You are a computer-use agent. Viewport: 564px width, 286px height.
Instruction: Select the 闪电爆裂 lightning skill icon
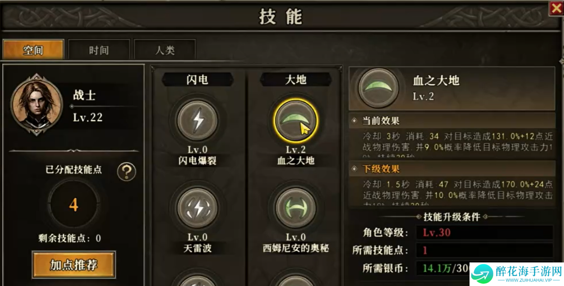pyautogui.click(x=197, y=120)
